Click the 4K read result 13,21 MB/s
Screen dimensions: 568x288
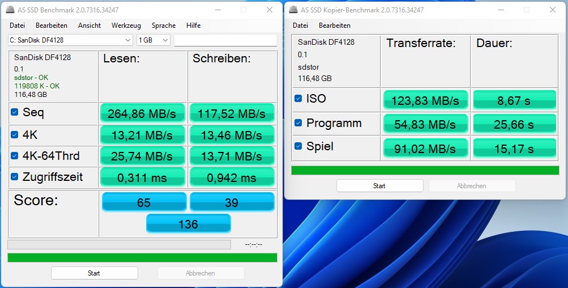pyautogui.click(x=142, y=135)
